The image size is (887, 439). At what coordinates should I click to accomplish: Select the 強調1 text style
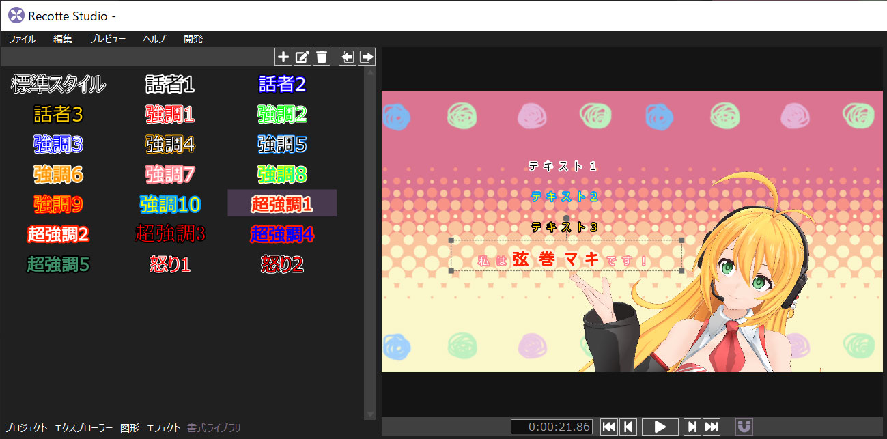[170, 114]
